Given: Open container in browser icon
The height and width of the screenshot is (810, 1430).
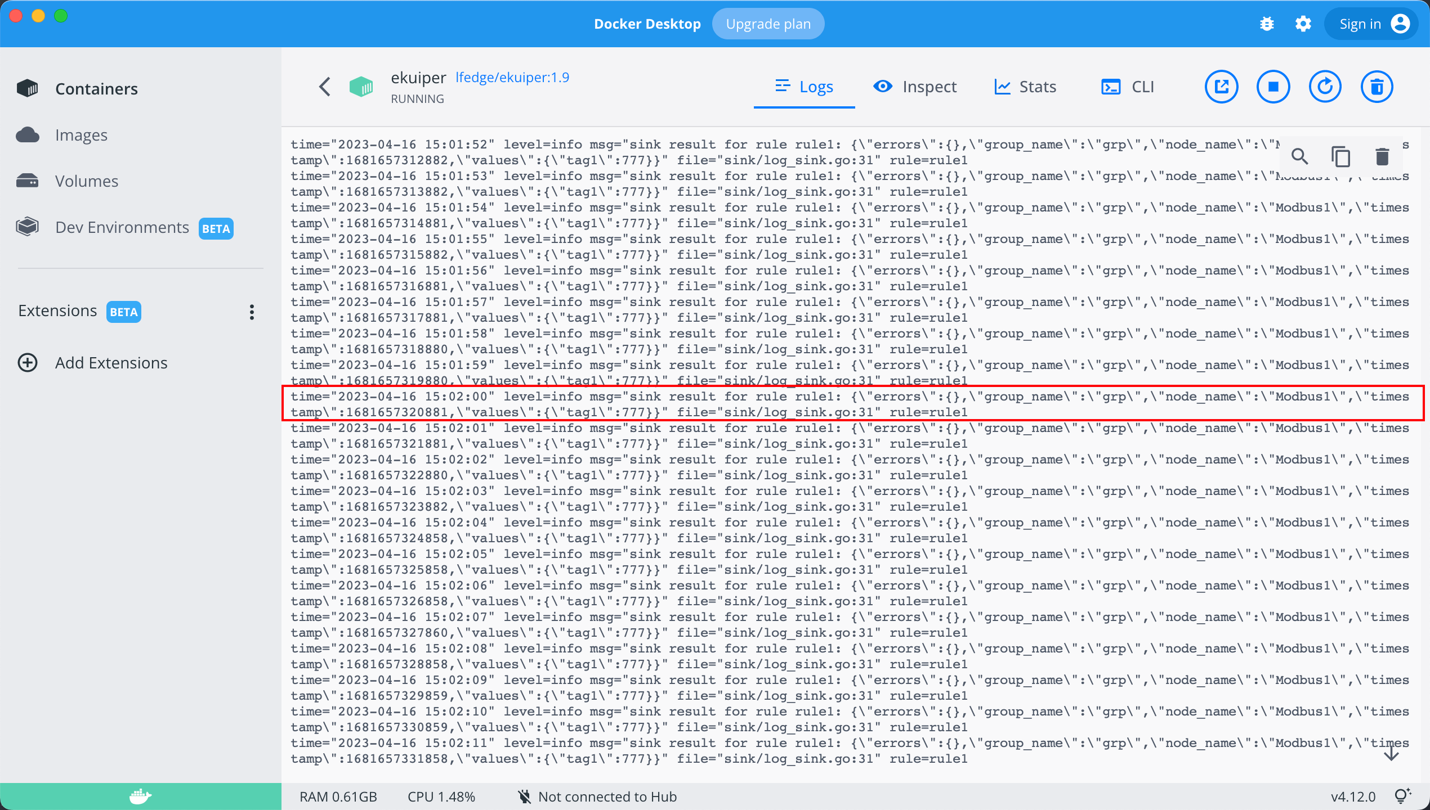Looking at the screenshot, I should point(1221,87).
